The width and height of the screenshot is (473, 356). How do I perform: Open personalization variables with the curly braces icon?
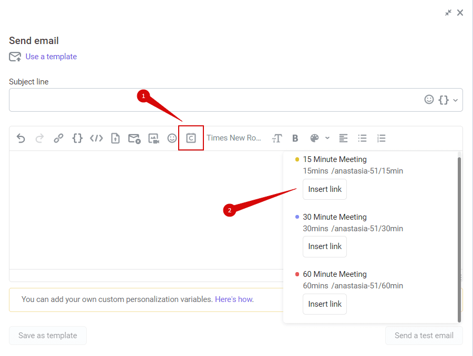click(77, 138)
